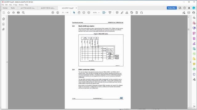Screen dimensions: 197x110
Task: Switch to the Tools tab
Action: 13,8
